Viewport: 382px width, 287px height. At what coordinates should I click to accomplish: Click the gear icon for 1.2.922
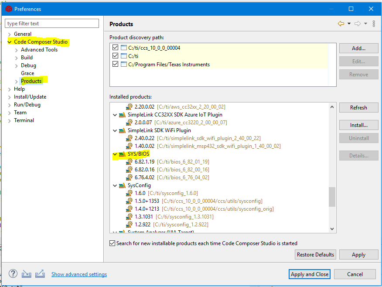click(x=130, y=224)
